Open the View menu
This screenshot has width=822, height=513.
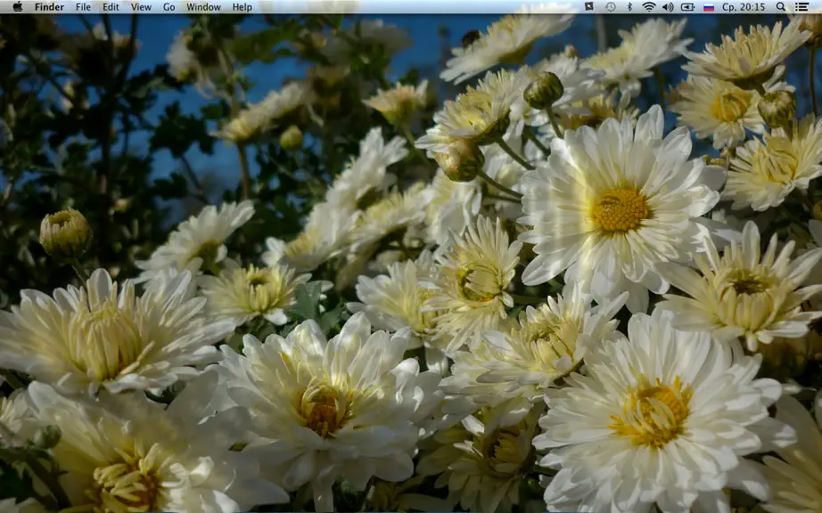(141, 7)
